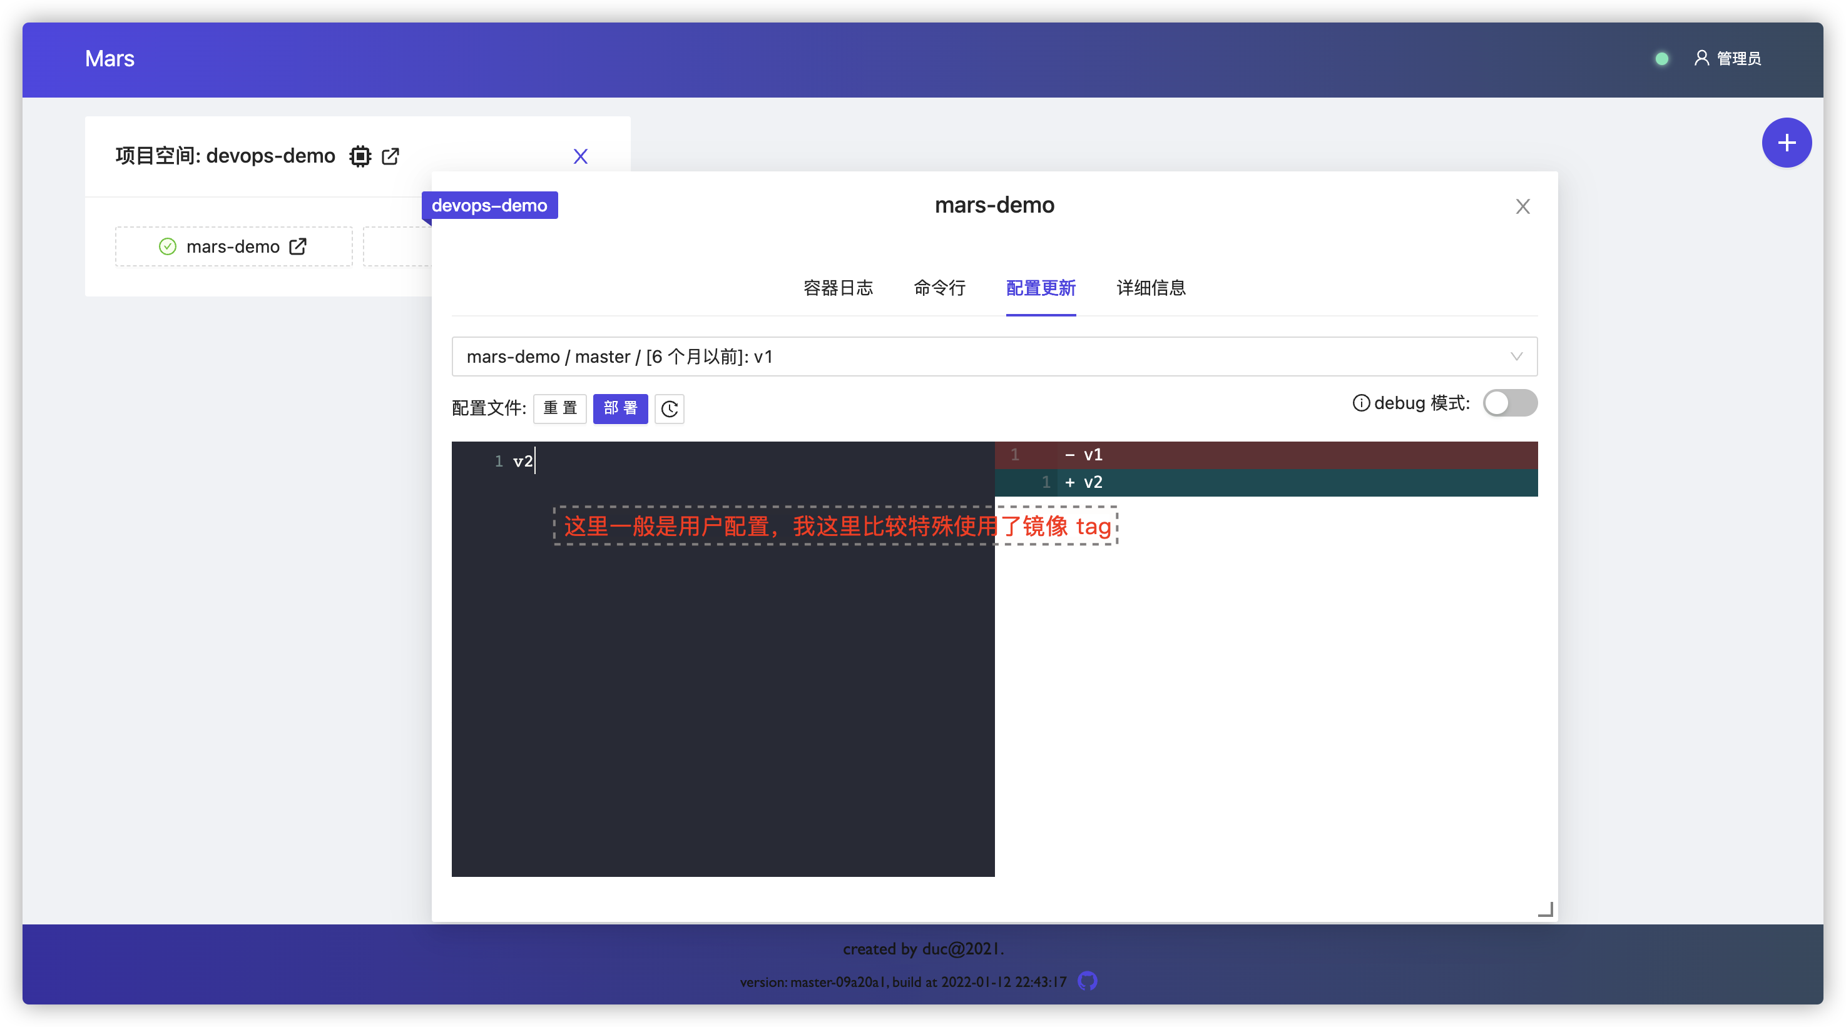Image resolution: width=1846 pixels, height=1027 pixels.
Task: Open the external link icon next to devops-demo title
Action: click(x=390, y=155)
